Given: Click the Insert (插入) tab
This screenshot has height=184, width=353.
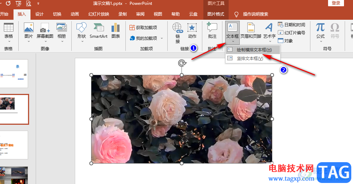Looking at the screenshot, I should (21, 14).
